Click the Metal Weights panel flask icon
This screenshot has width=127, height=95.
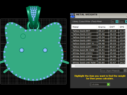(x=72, y=16)
